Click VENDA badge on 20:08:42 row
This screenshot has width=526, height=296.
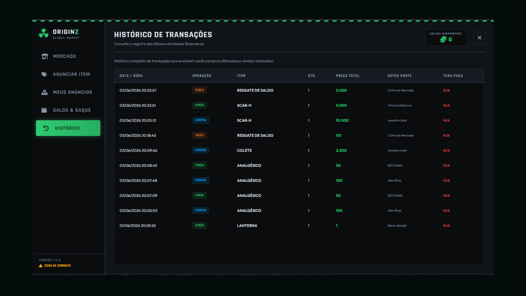(199, 165)
